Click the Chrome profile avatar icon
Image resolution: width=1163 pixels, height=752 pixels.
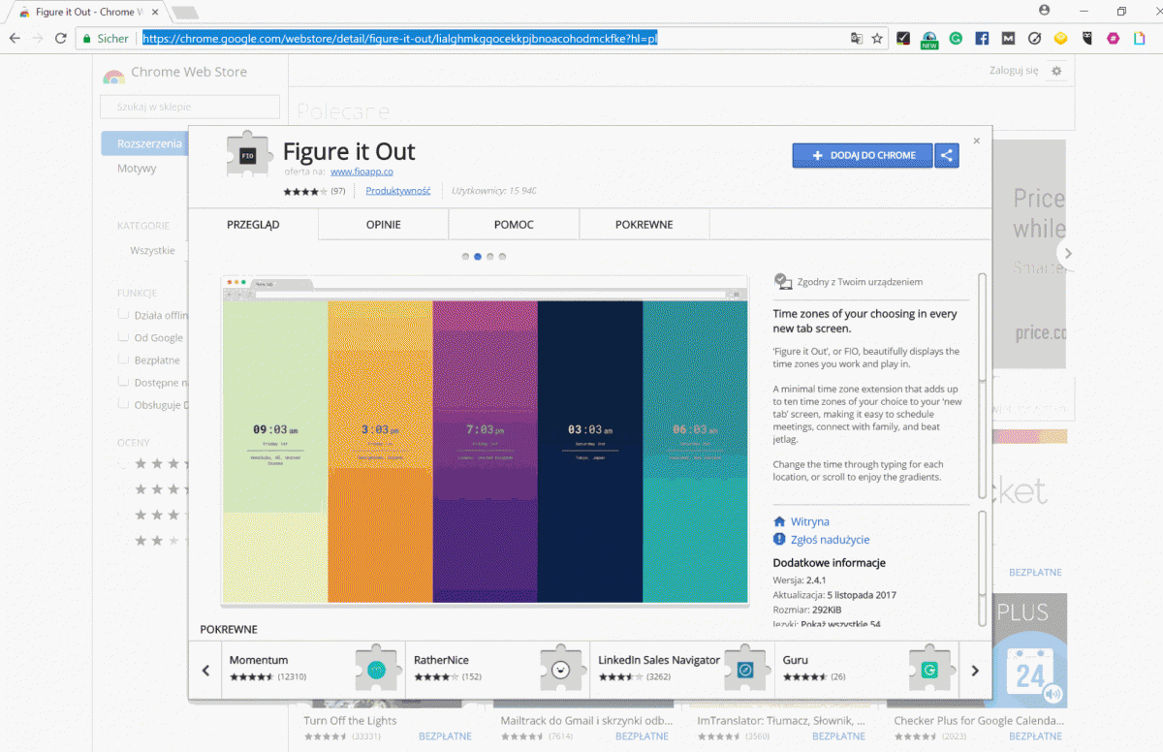tap(1044, 11)
